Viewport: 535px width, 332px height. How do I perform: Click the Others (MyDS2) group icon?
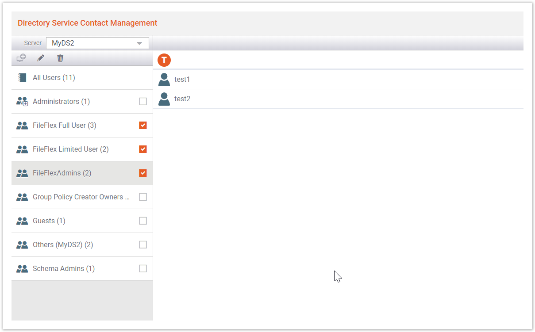coord(22,245)
